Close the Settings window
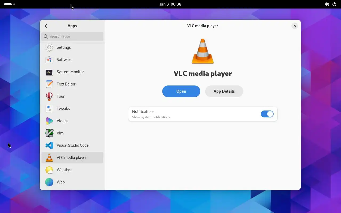This screenshot has height=213, width=341. pos(294,26)
